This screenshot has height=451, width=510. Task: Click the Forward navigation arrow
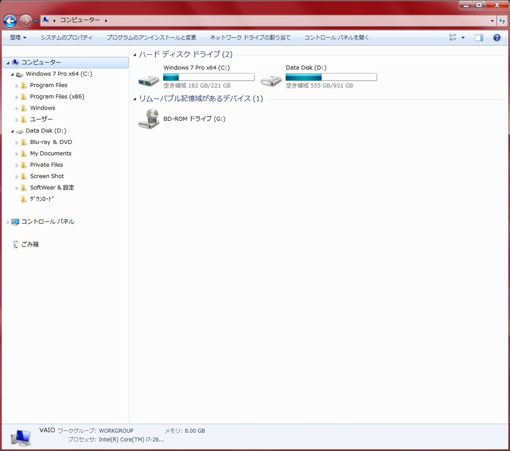click(25, 21)
